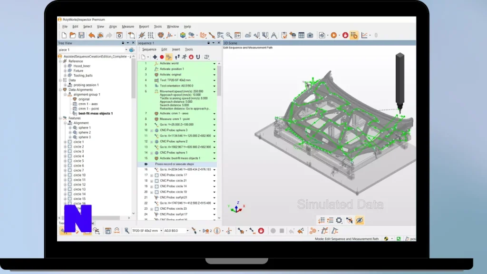Select step 17 CNC Probe: circle 17

pos(177,175)
